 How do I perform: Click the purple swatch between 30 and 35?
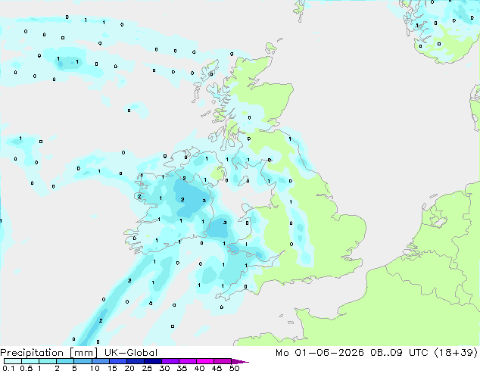[x=170, y=361]
